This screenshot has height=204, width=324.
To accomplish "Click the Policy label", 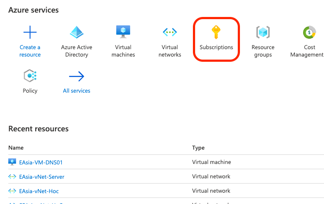I will tap(30, 91).
